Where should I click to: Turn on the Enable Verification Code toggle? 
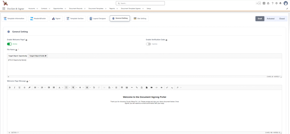coord(148,44)
